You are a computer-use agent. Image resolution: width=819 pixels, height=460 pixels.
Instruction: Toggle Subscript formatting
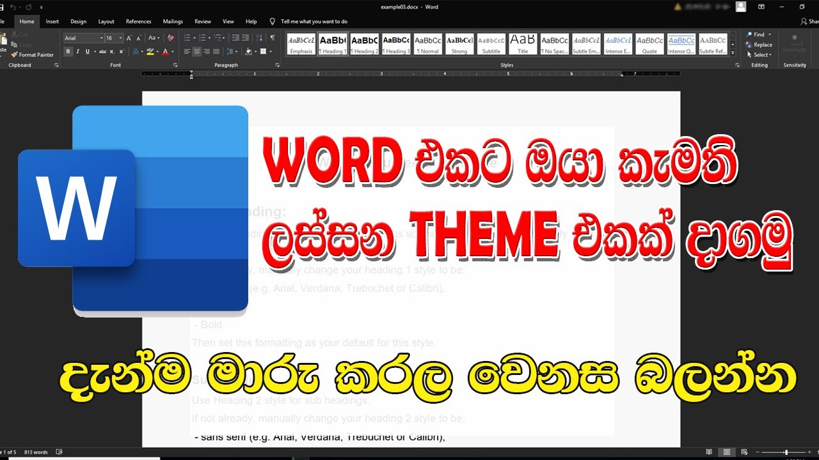coord(112,52)
